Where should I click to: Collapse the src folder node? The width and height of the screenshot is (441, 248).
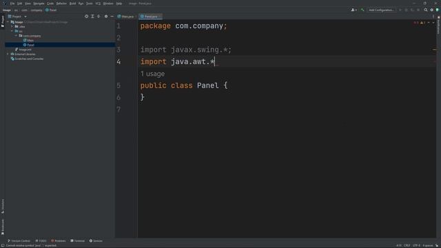tap(12, 31)
